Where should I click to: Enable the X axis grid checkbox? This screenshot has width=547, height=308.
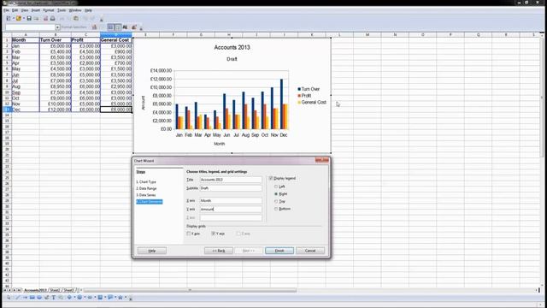click(x=189, y=234)
